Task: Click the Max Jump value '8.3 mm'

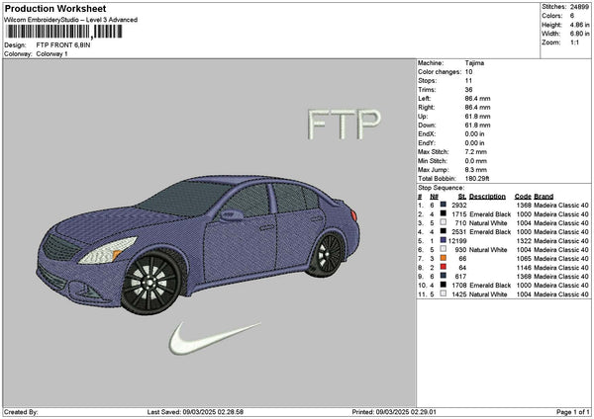Action: click(x=475, y=170)
